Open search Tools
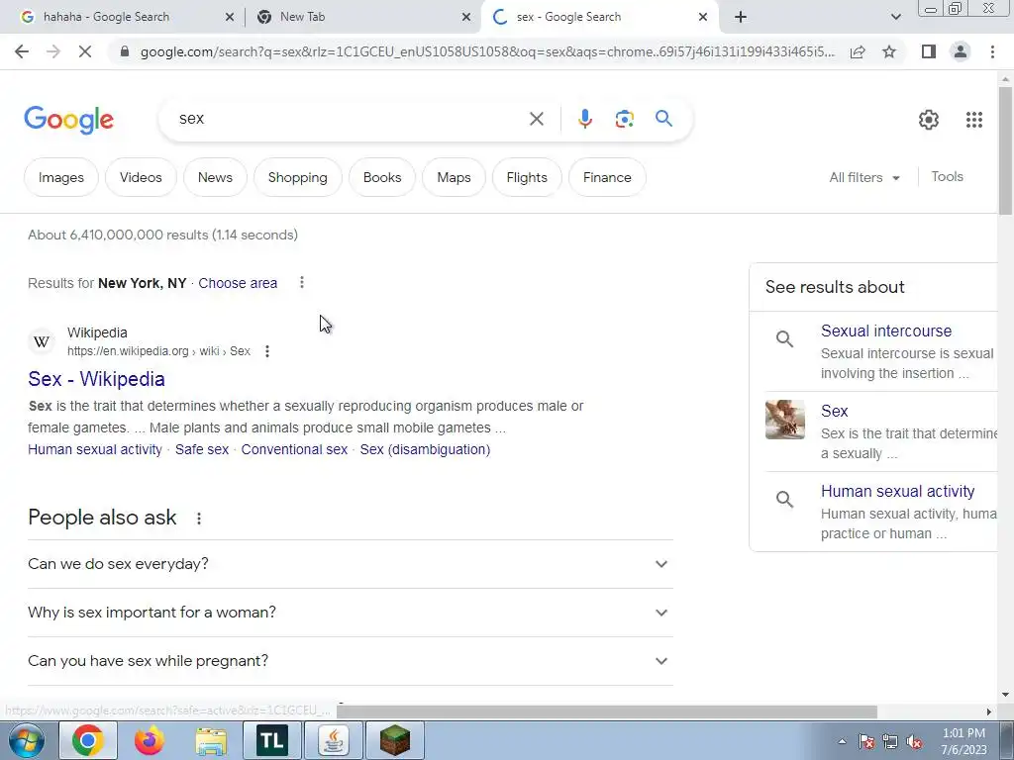Viewport: 1014px width, 760px height. click(x=947, y=176)
